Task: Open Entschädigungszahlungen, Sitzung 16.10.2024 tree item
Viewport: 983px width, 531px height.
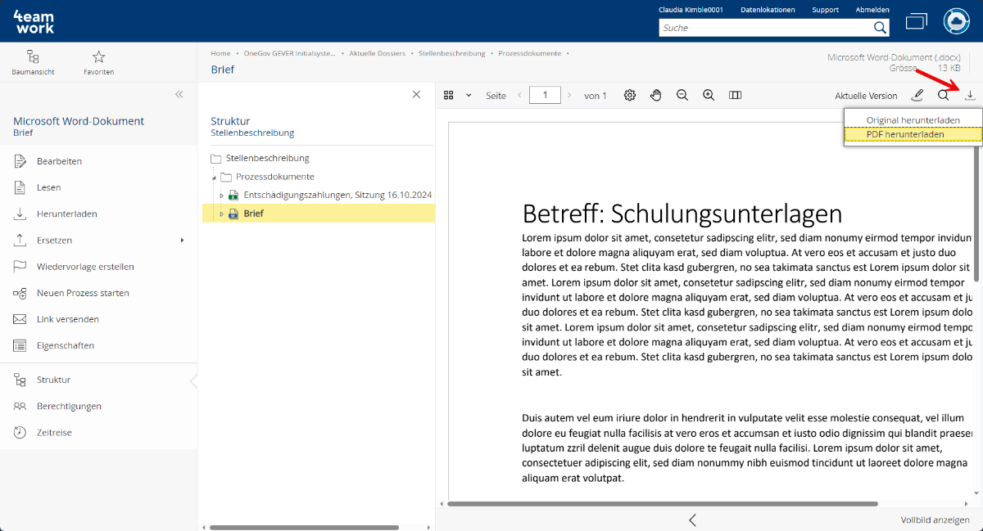Action: click(x=337, y=195)
